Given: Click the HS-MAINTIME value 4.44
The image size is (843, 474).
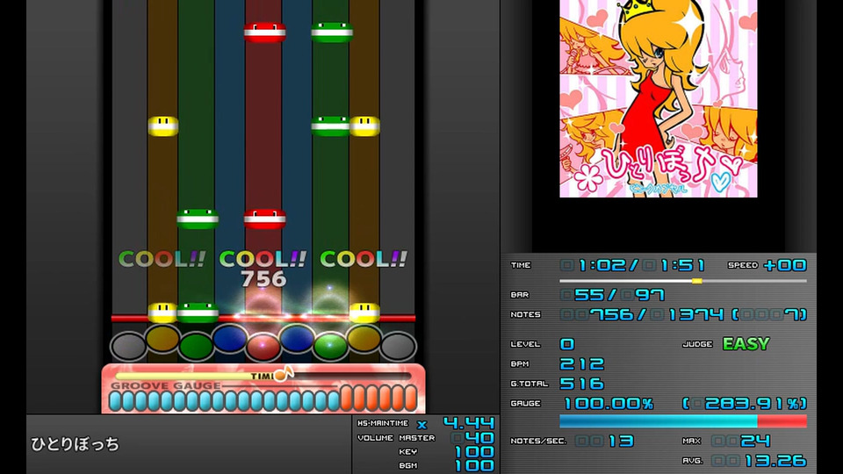Looking at the screenshot, I should coord(468,423).
